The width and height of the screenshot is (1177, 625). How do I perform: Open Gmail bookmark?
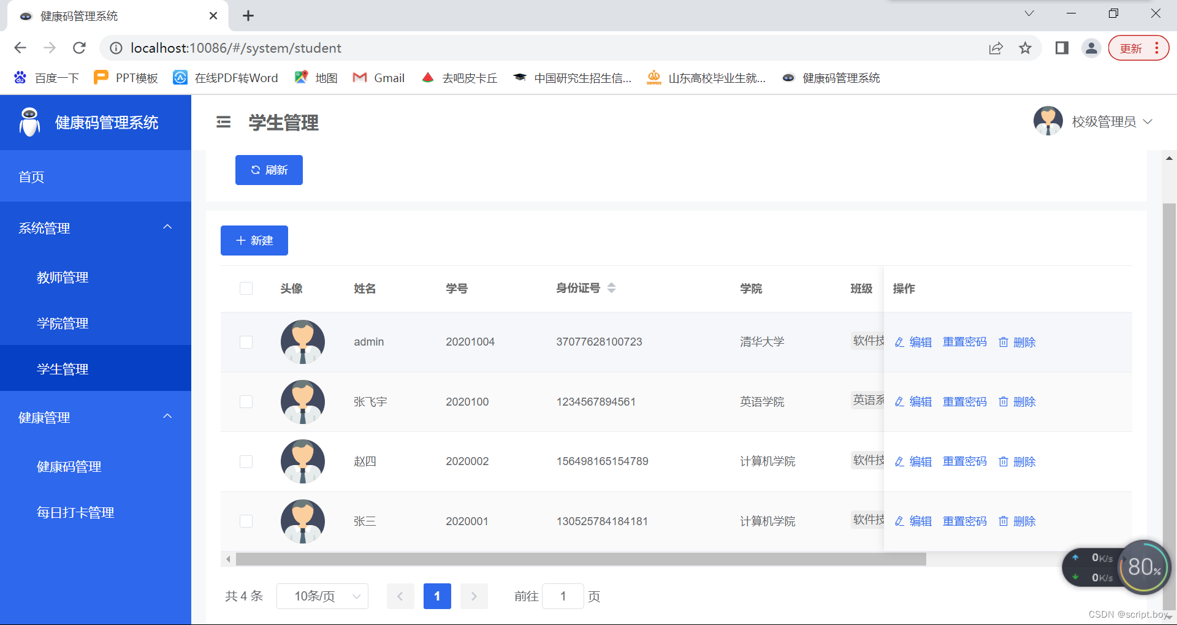(x=378, y=78)
